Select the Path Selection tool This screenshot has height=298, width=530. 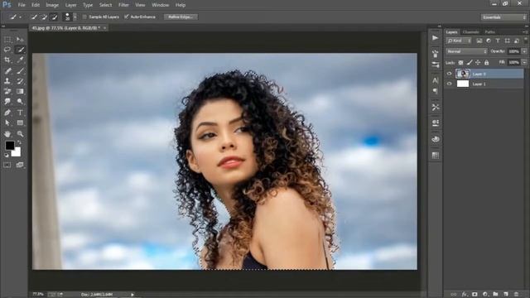pos(7,123)
